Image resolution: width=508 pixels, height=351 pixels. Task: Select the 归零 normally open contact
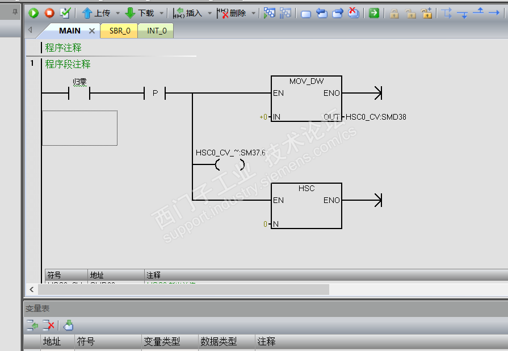(79, 93)
